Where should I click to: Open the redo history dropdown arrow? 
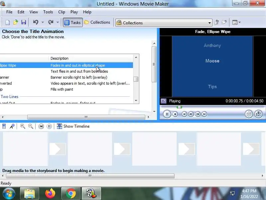click(x=58, y=22)
